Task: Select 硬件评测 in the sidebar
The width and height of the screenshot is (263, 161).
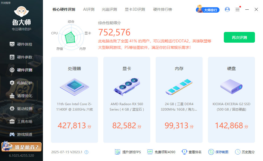Action: tap(21, 70)
